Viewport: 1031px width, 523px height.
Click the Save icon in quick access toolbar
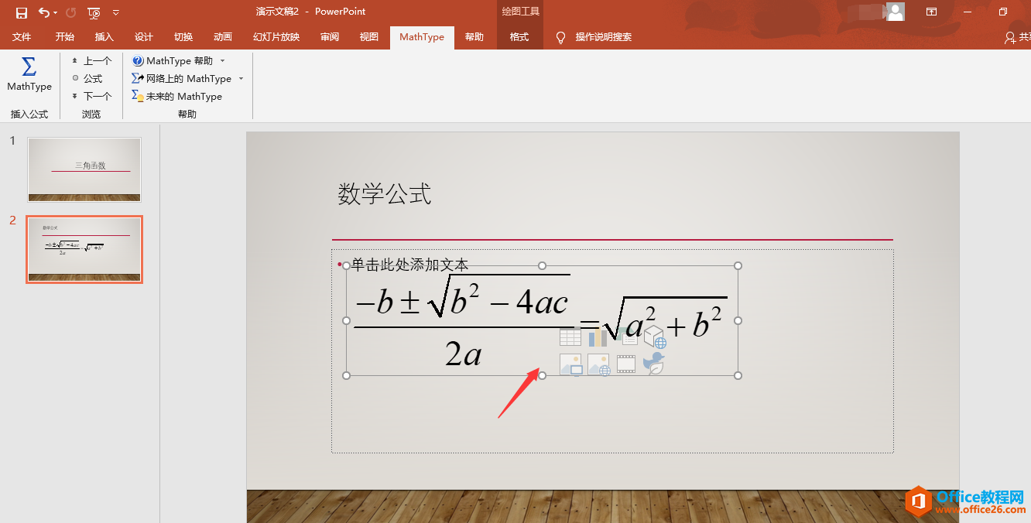[x=21, y=11]
